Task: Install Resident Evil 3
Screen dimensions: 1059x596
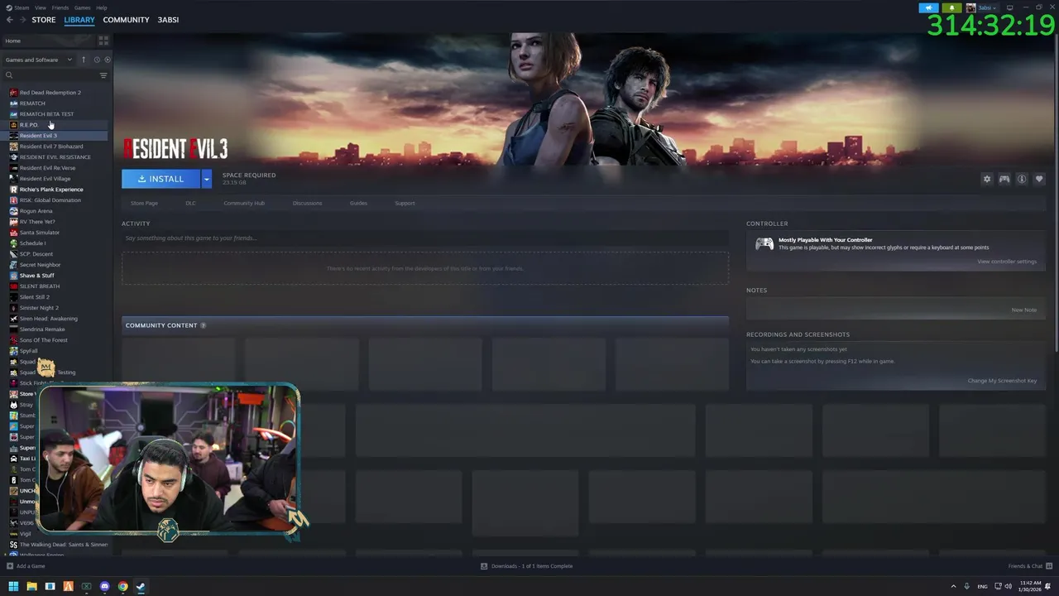Action: (x=161, y=179)
